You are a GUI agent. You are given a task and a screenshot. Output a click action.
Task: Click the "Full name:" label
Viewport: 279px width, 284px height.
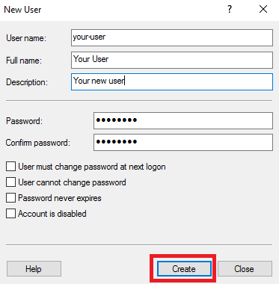24,61
